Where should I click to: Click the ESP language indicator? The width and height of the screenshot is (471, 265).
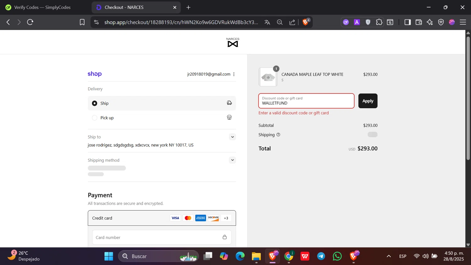tap(403, 257)
